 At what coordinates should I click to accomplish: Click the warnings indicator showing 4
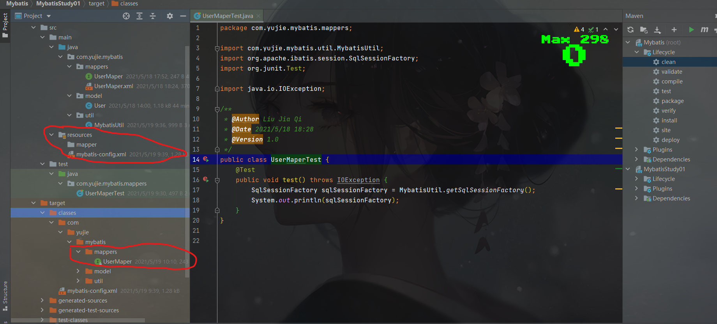[x=579, y=29]
